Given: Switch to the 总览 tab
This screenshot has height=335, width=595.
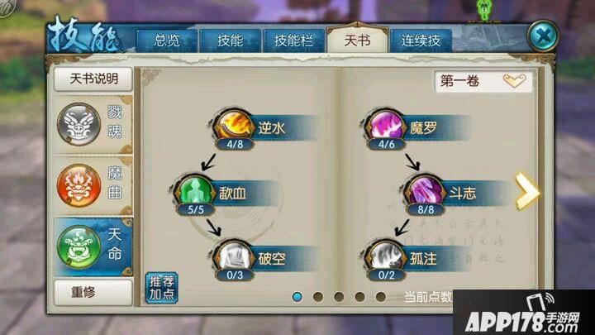Looking at the screenshot, I should pyautogui.click(x=167, y=41).
